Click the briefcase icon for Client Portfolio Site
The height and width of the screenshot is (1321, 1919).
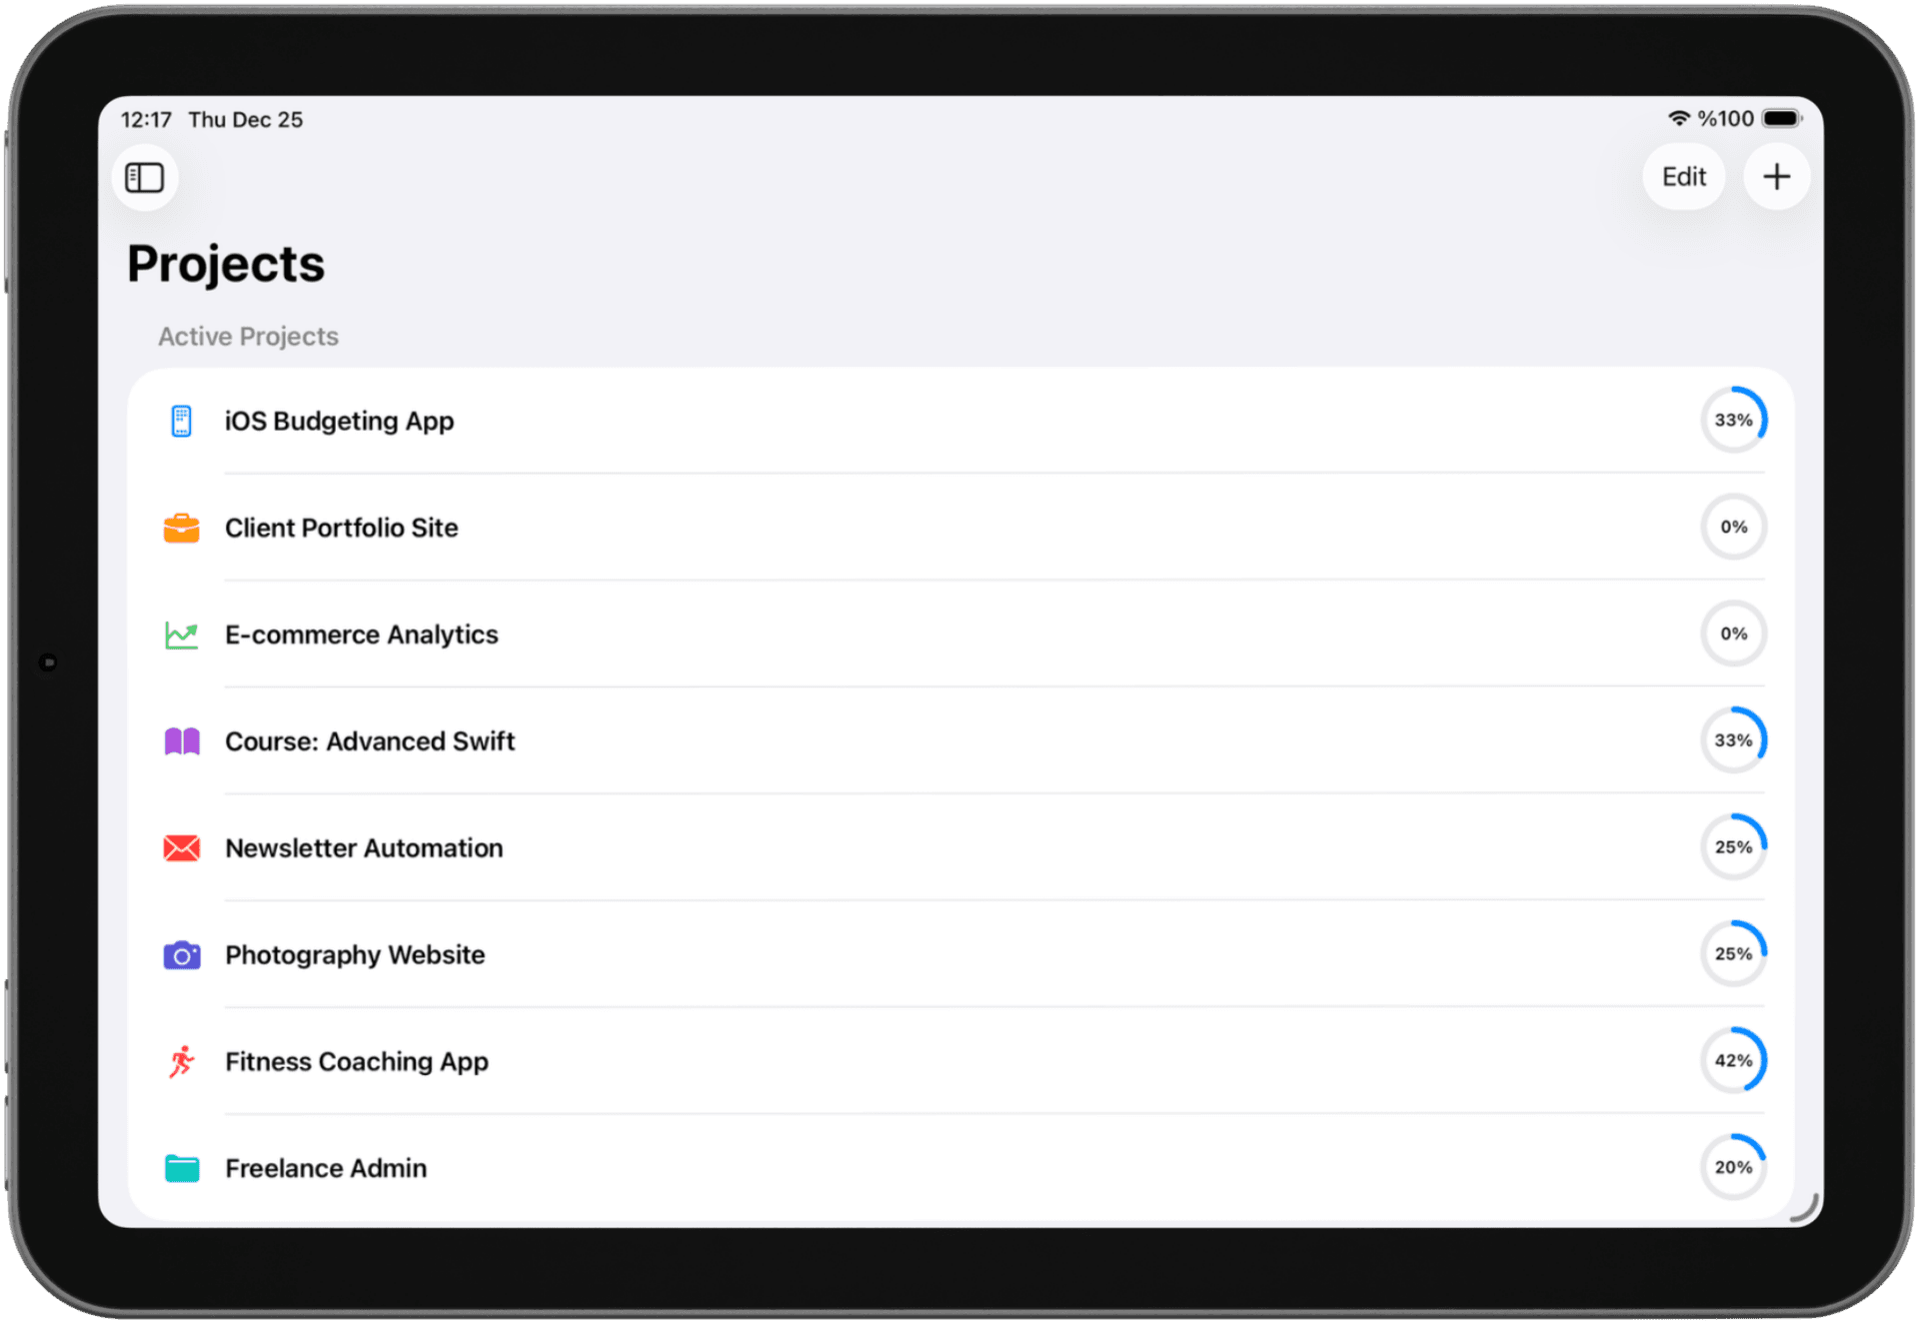(x=181, y=528)
